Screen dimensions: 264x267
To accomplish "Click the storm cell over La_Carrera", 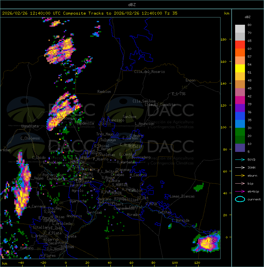I will pyautogui.click(x=22, y=184).
